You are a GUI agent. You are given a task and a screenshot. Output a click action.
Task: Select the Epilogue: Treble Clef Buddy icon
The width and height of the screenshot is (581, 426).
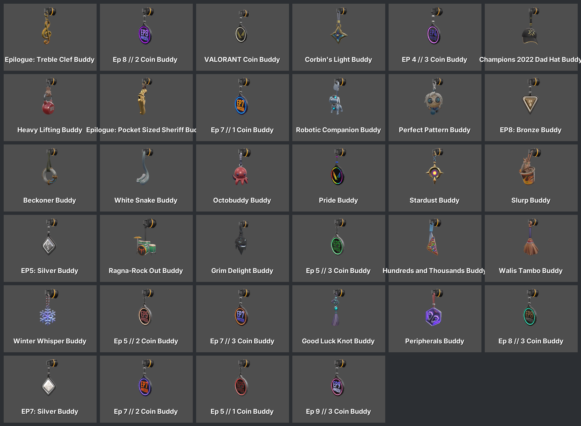tap(47, 26)
